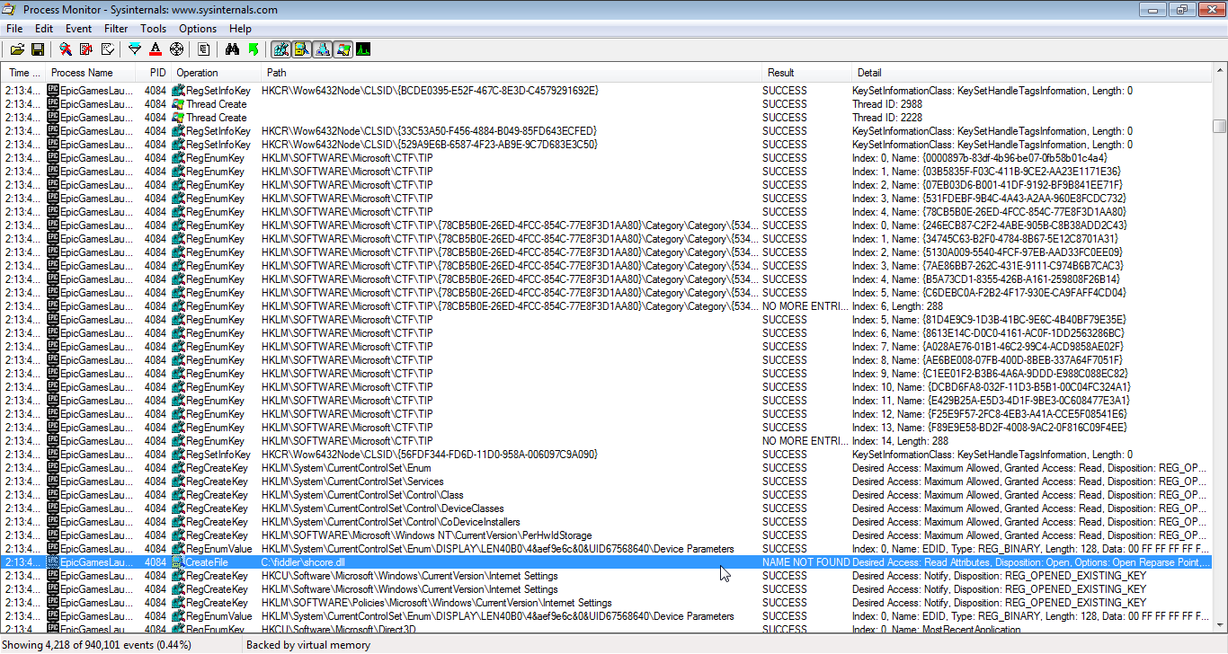Click the Time column header

[x=23, y=73]
